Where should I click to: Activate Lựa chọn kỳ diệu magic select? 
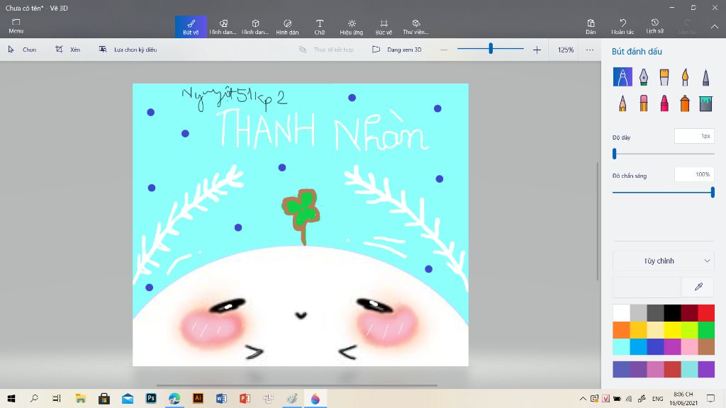click(x=128, y=50)
